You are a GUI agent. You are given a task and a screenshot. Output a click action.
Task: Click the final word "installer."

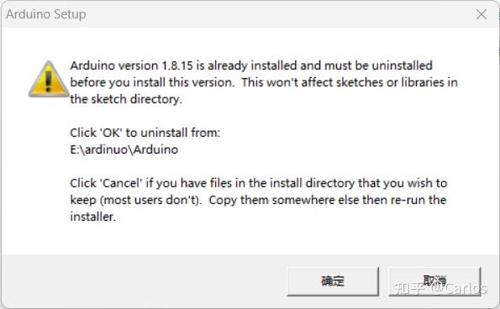[92, 217]
